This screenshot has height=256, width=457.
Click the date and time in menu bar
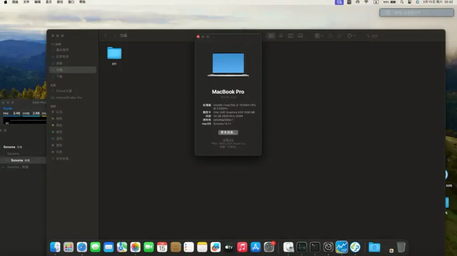(x=438, y=2)
